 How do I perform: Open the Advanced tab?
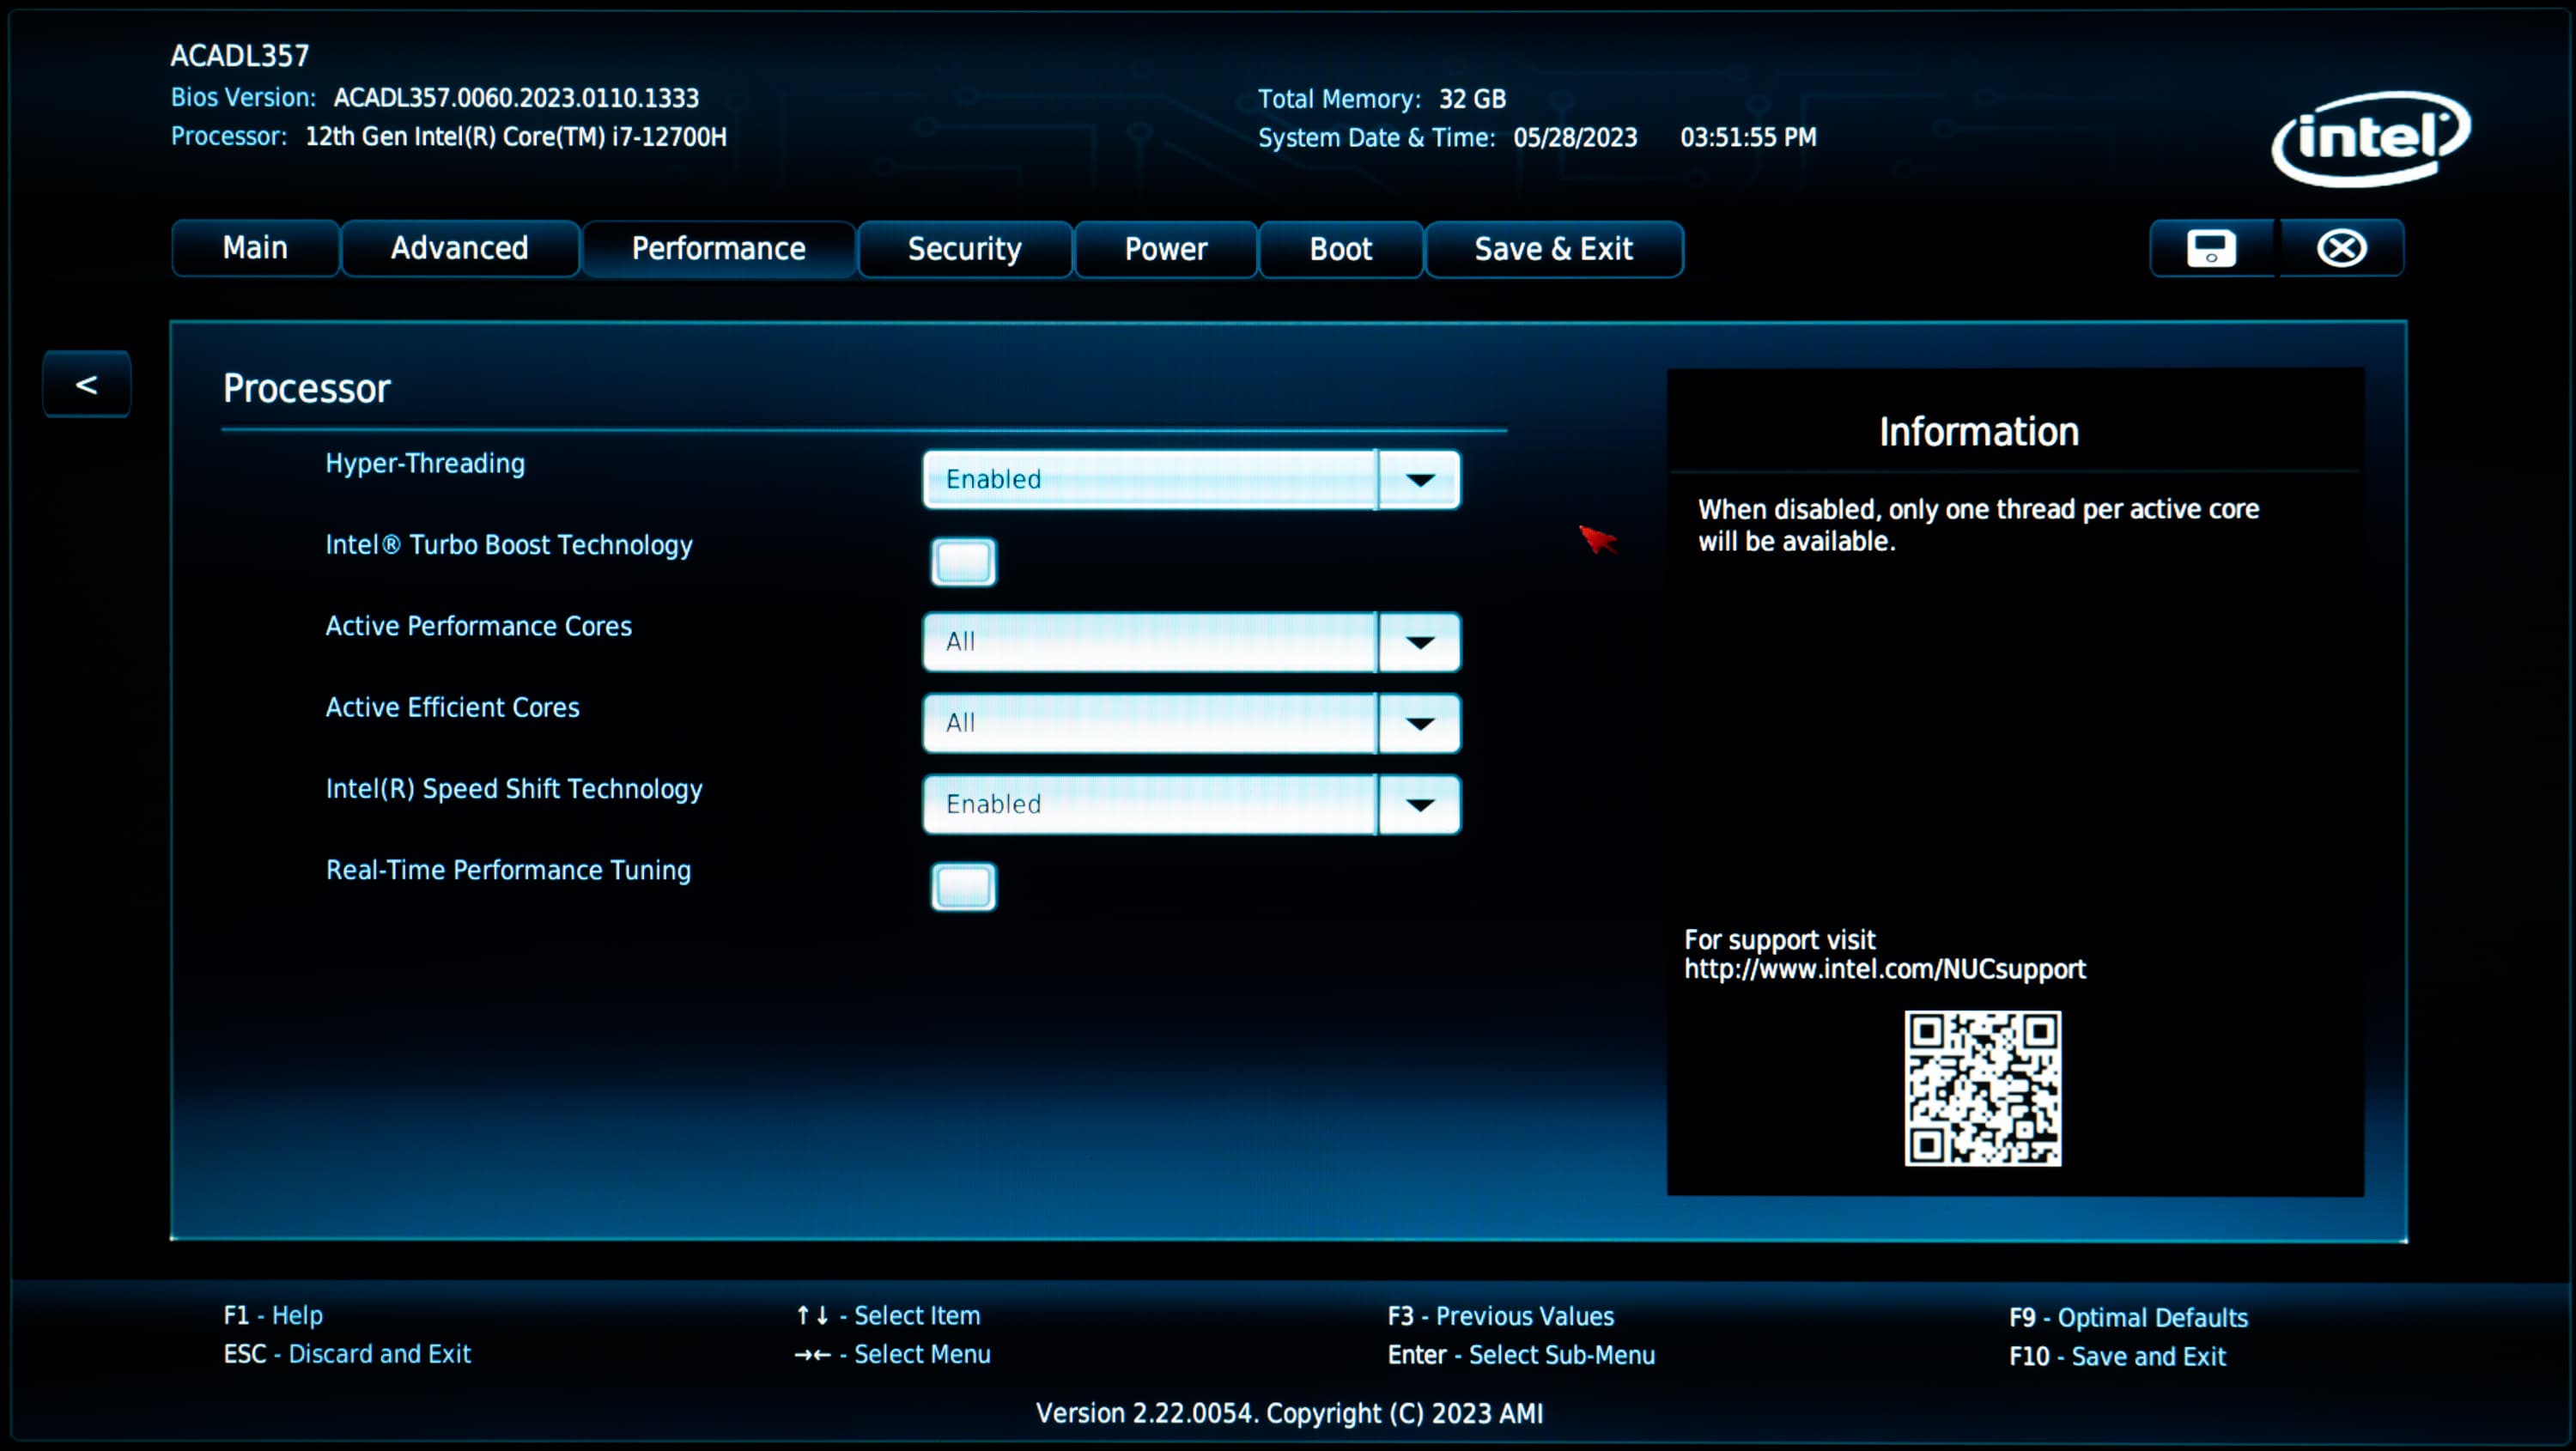tap(459, 248)
